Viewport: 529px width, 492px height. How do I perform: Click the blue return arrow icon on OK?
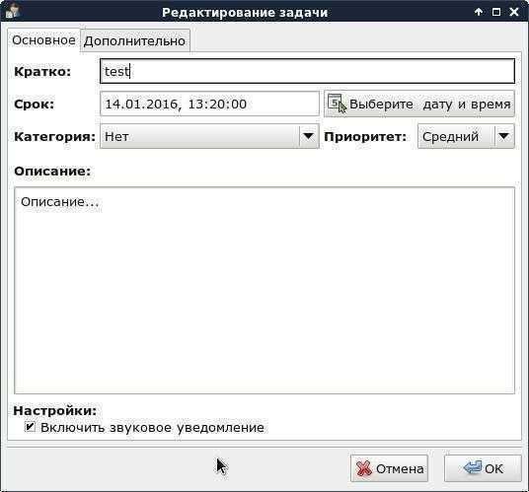tap(473, 467)
